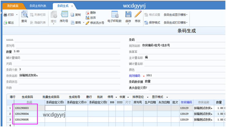Click the 存货编码 column header
Screen dimensions: 226x127
[x=186, y=102]
